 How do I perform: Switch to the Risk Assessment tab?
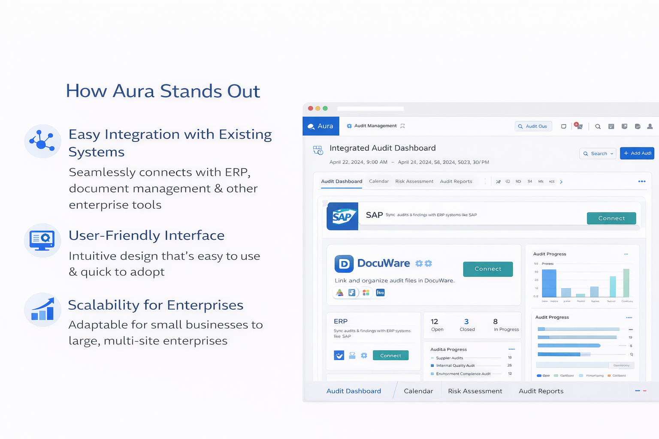[x=414, y=181]
